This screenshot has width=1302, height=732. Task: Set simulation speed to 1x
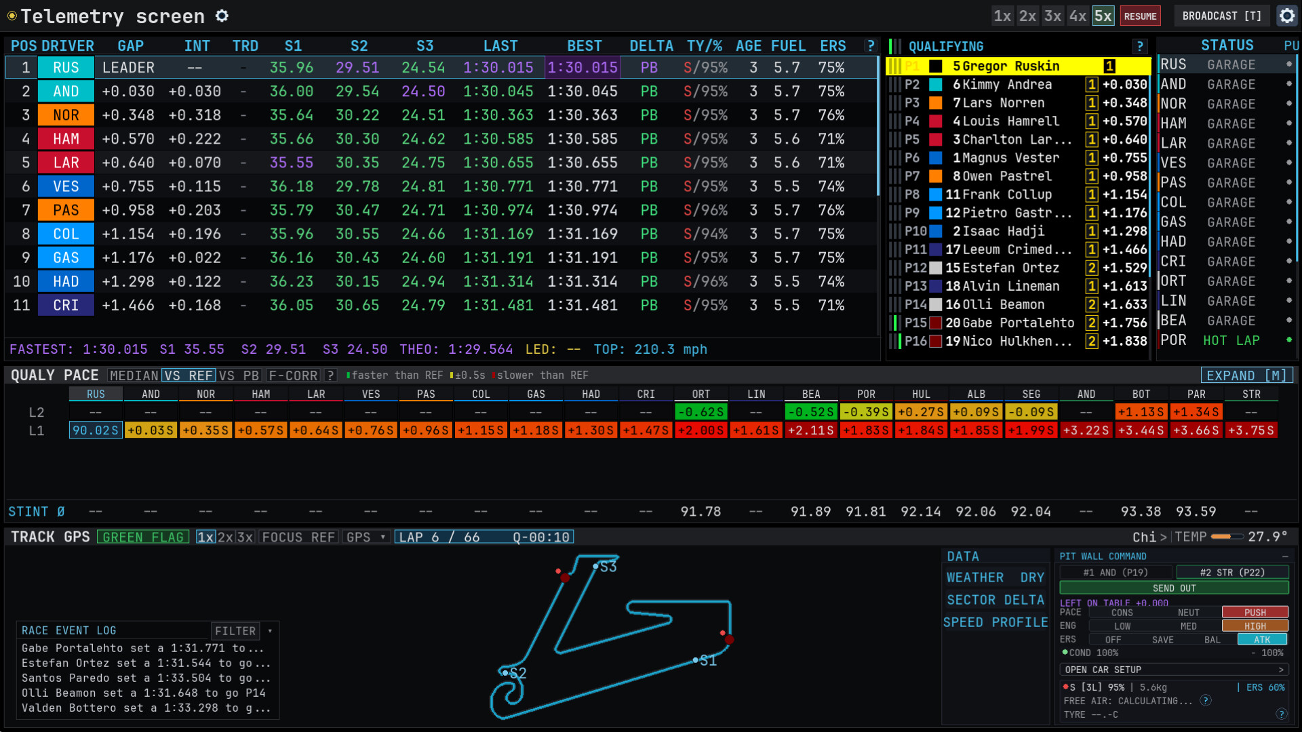(x=1002, y=16)
